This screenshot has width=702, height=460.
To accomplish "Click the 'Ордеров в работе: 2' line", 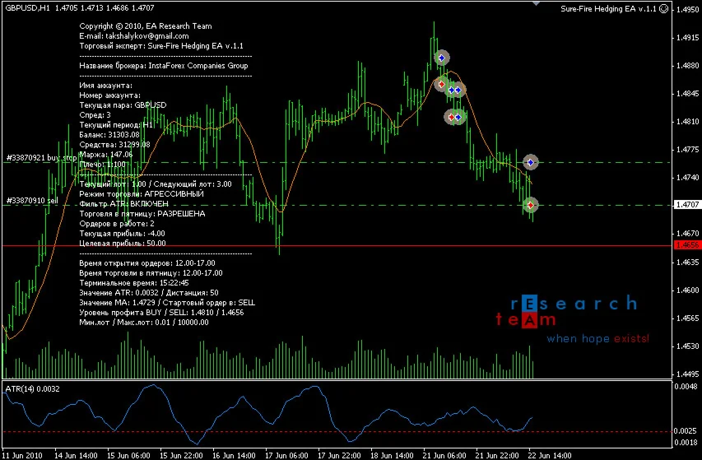I will pyautogui.click(x=117, y=224).
